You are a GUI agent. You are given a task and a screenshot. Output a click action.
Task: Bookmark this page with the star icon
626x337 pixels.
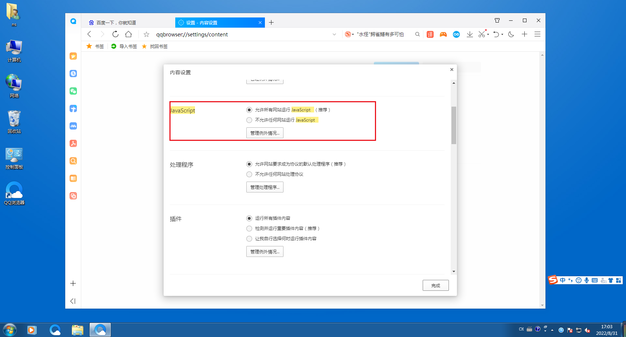point(146,34)
